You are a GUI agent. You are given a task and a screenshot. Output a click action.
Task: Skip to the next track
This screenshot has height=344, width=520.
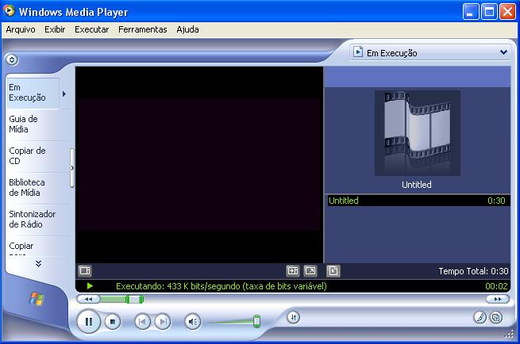pyautogui.click(x=163, y=322)
